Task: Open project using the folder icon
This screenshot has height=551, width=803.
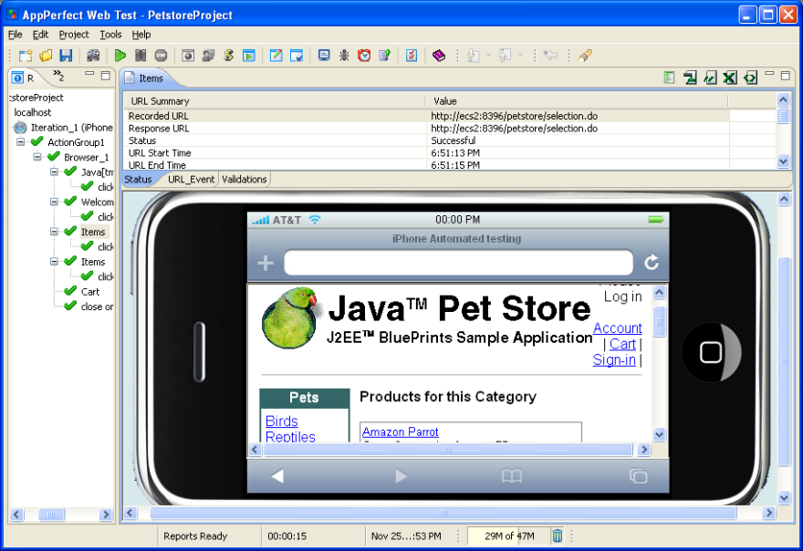Action: (47, 56)
